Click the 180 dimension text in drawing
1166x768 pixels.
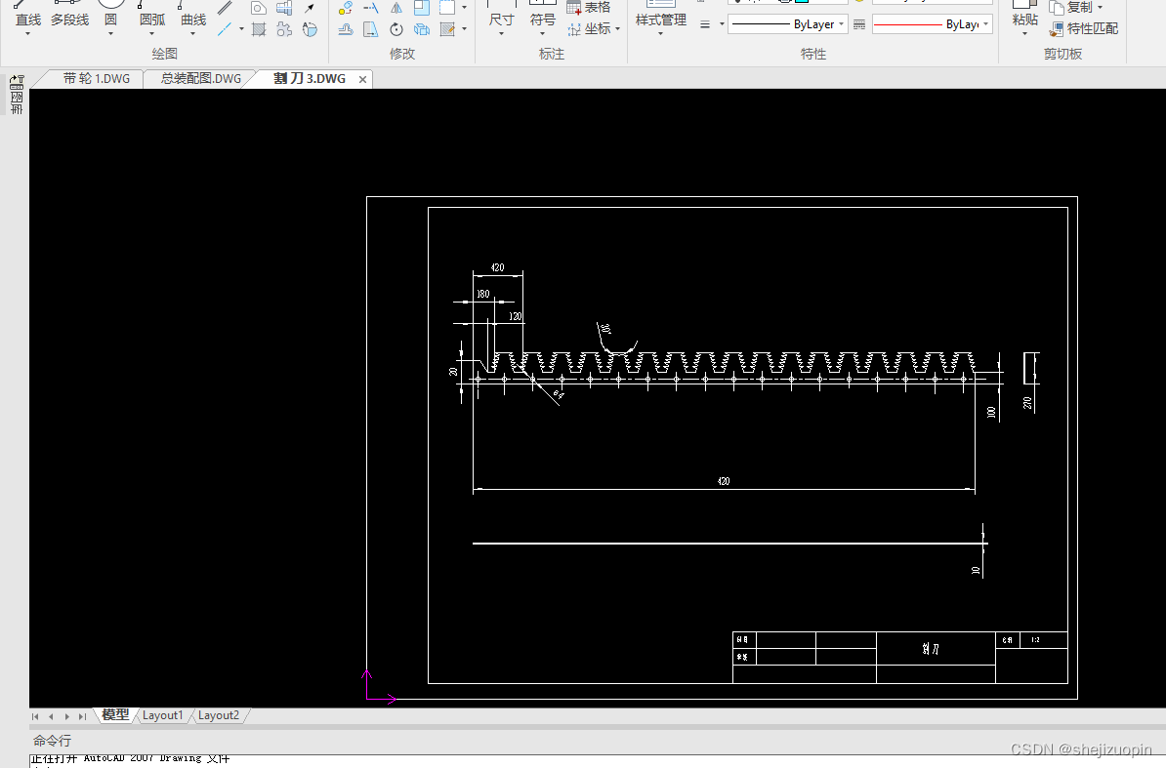[482, 294]
